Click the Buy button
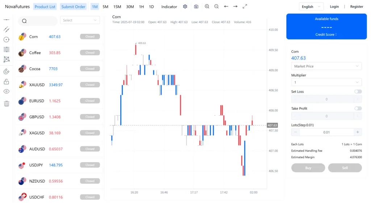This screenshot has width=371, height=208. pyautogui.click(x=308, y=168)
